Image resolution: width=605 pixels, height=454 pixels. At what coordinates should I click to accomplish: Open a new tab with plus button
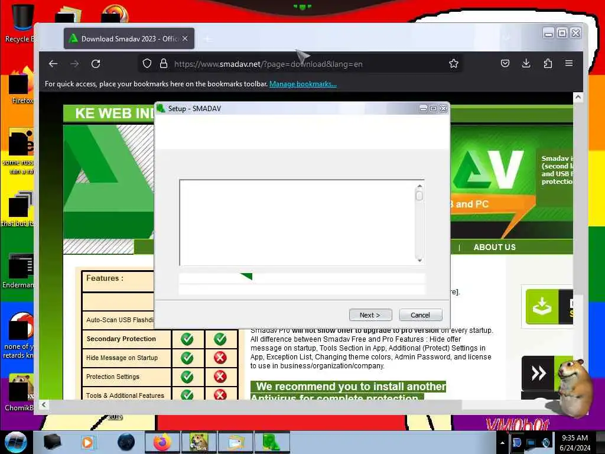tap(207, 39)
